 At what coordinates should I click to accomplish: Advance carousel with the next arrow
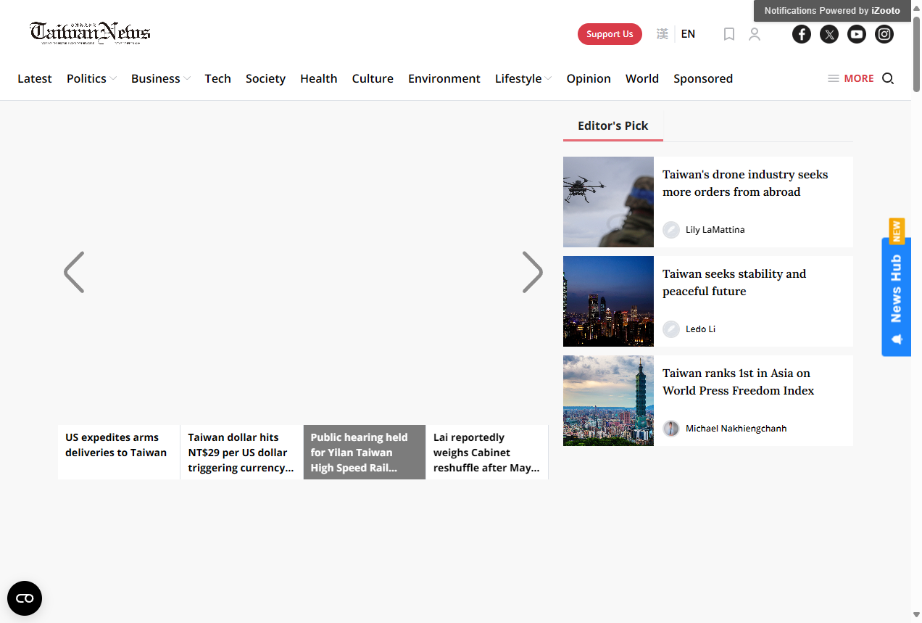pos(532,273)
